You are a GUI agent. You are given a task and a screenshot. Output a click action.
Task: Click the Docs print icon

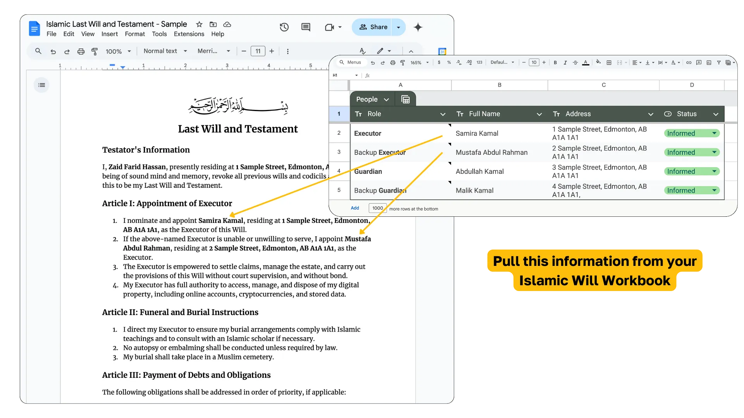(x=81, y=51)
